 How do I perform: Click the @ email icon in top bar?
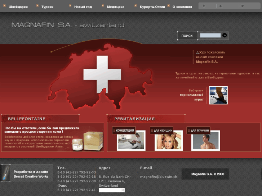tap(242, 6)
